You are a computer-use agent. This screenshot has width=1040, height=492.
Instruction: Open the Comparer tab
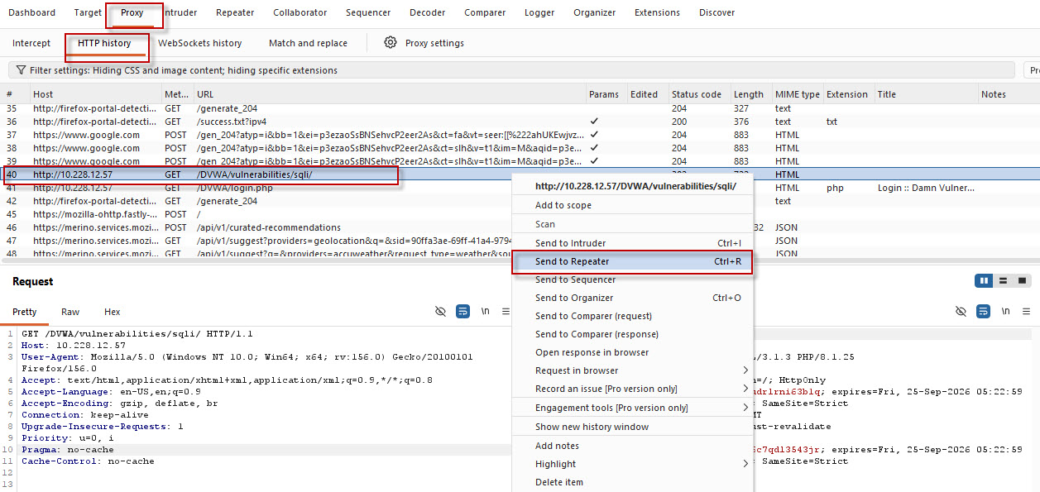(x=485, y=12)
